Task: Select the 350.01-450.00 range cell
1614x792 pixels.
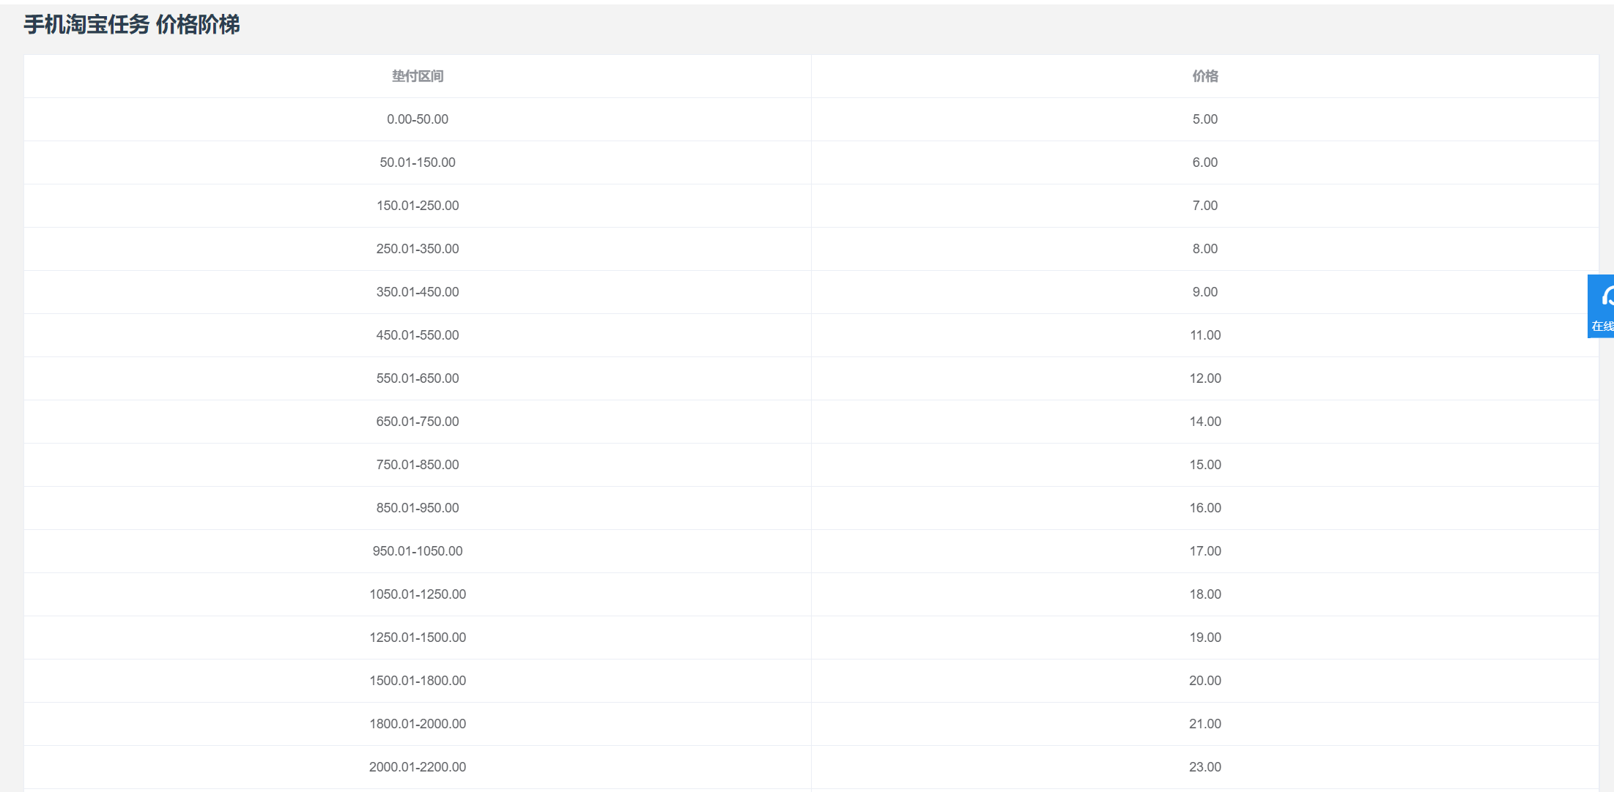Action: click(418, 292)
